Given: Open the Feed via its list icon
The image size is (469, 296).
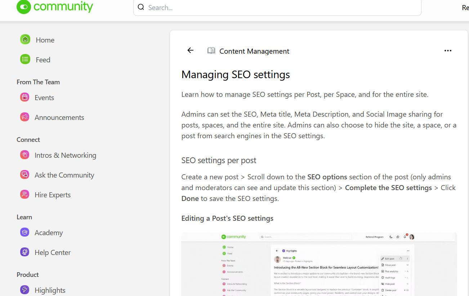Looking at the screenshot, I should pyautogui.click(x=25, y=59).
